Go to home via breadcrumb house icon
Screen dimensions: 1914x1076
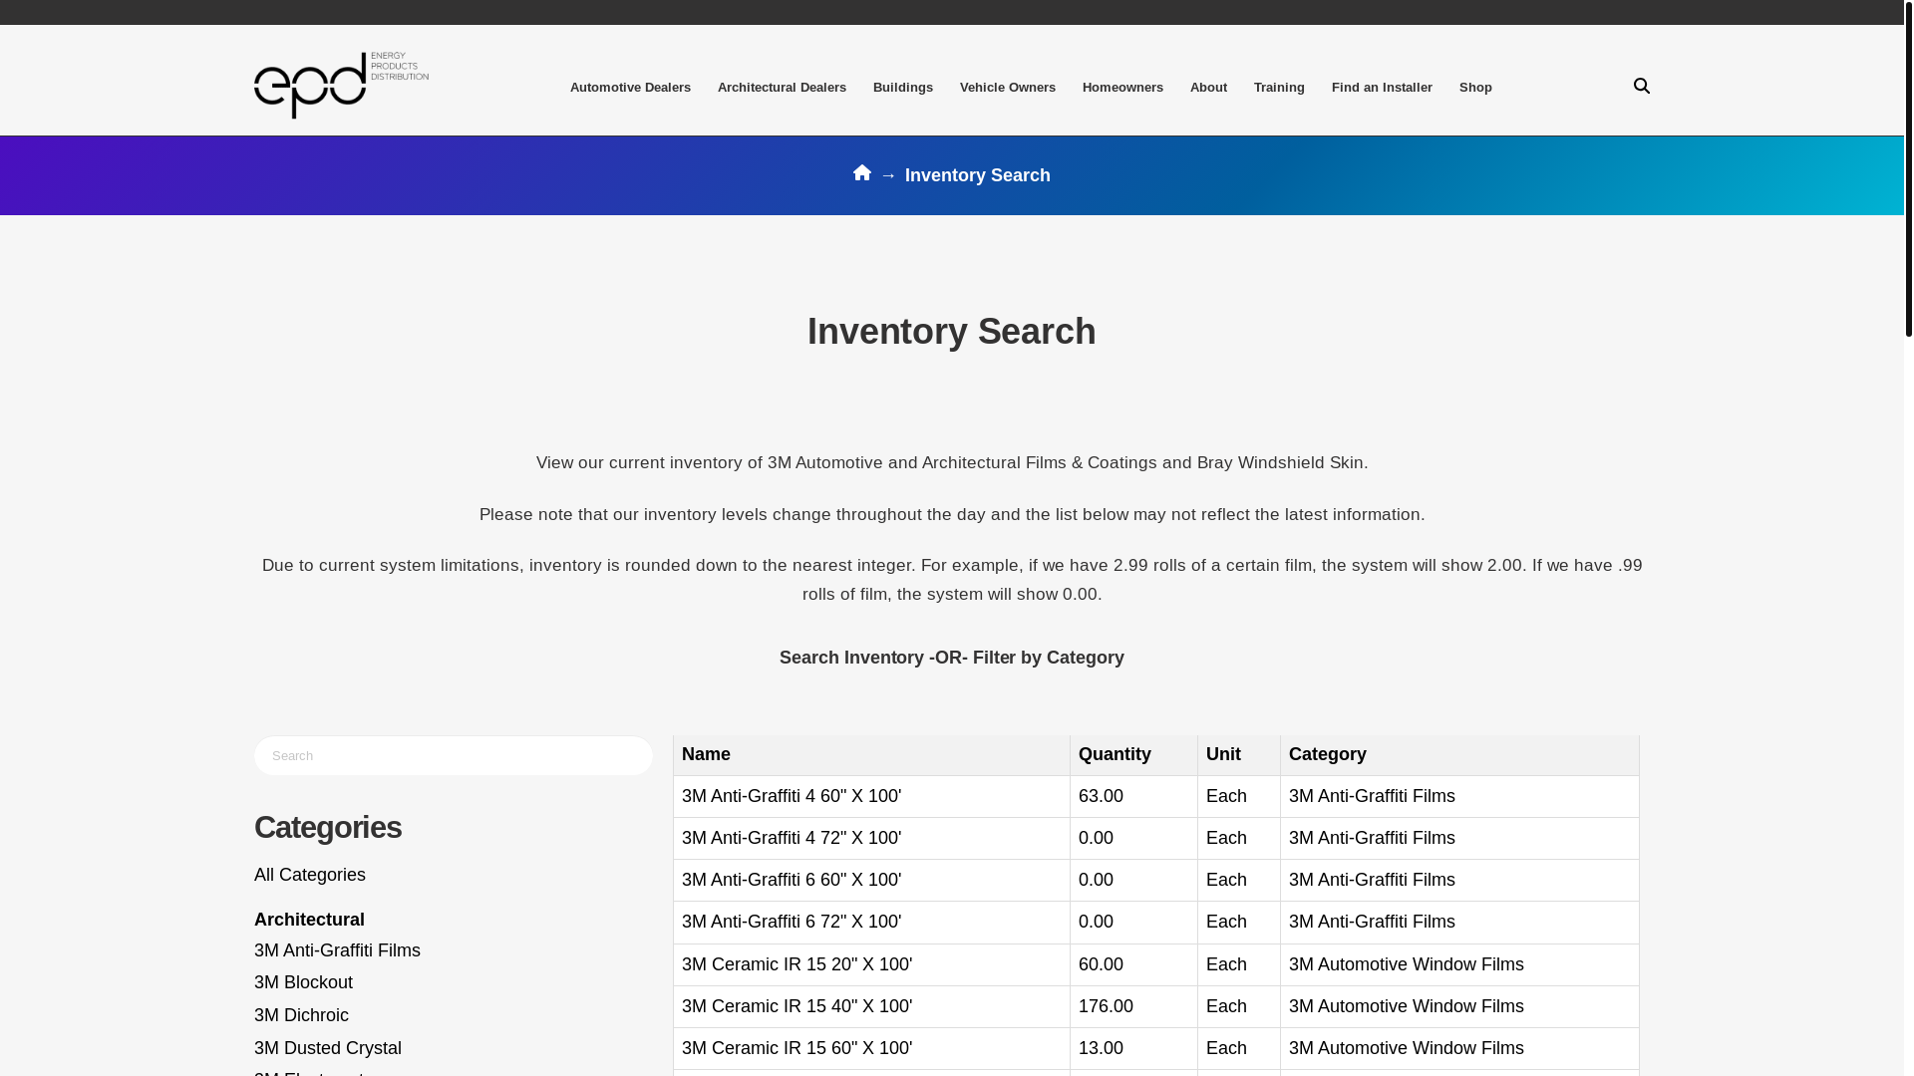coord(862,173)
